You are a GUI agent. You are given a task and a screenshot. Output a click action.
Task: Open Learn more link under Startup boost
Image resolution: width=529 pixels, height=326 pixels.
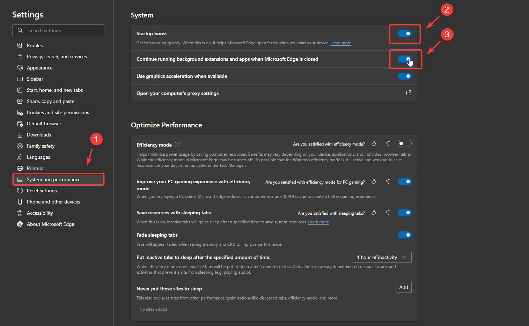click(341, 43)
